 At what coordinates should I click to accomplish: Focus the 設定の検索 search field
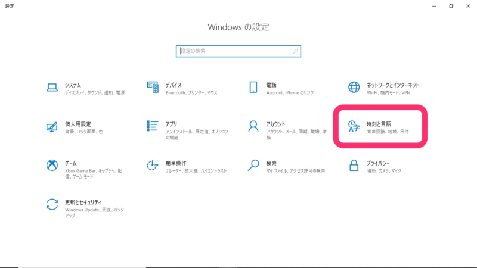tap(238, 51)
